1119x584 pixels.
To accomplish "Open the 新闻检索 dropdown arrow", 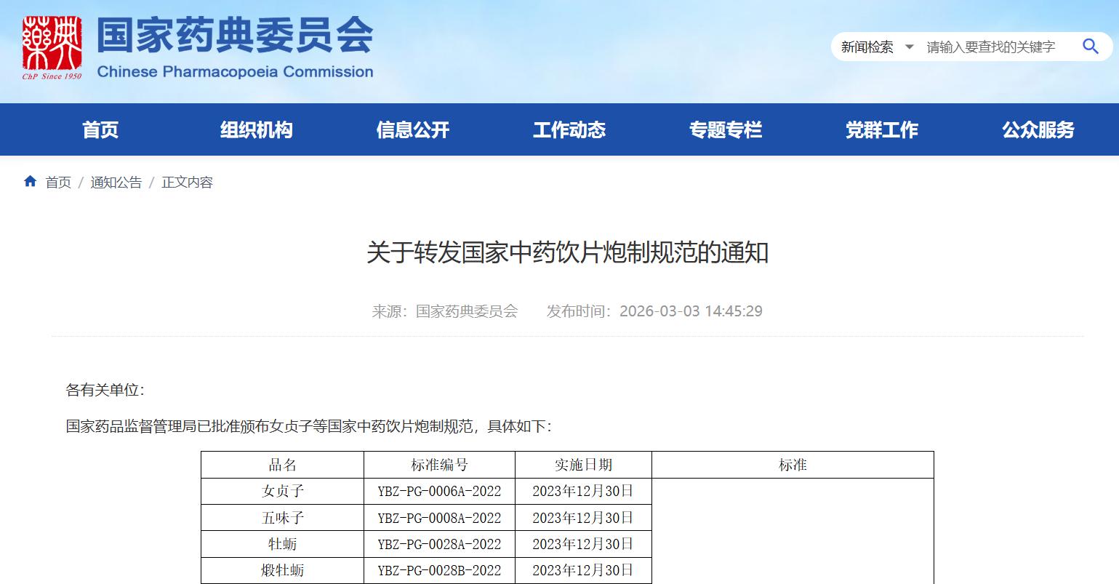I will [x=909, y=47].
